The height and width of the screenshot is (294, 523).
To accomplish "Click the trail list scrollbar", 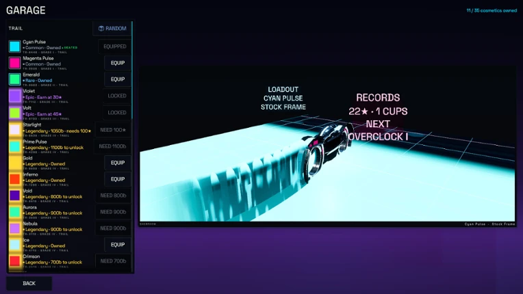I will pos(132,70).
